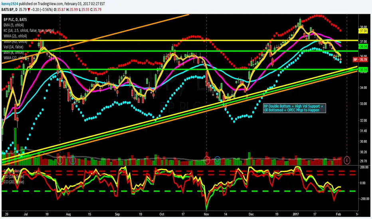Click Jul on the date axis
Image resolution: width=372 pixels, height=219 pixels.
26,214
